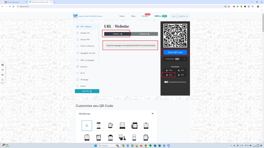Toggle Estatísticas de leitura switch
The image size is (264, 148).
pos(166,82)
